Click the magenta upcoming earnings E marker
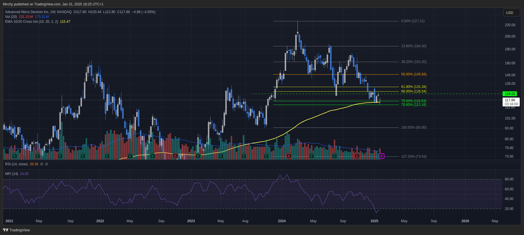The image size is (524, 235). (x=382, y=156)
